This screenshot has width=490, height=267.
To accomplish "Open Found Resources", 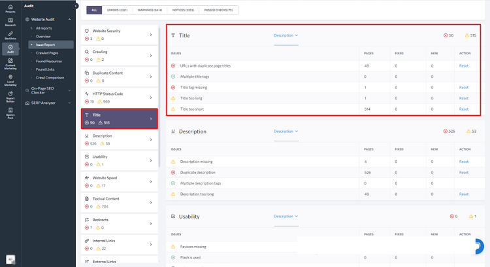I will [x=49, y=61].
